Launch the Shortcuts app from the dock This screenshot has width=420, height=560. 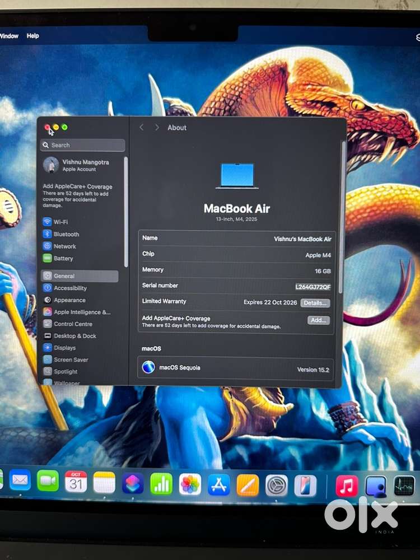(133, 483)
